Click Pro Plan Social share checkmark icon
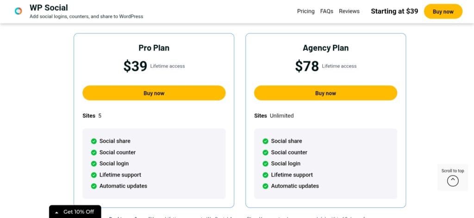Image resolution: width=474 pixels, height=218 pixels. 94,141
